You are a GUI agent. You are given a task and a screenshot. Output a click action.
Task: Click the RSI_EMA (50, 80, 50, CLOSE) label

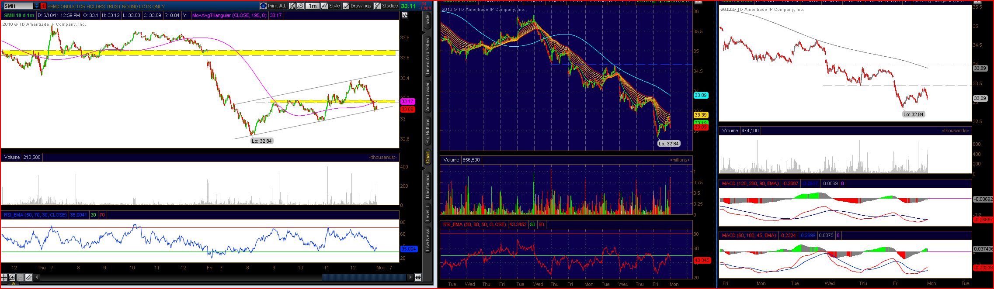[475, 224]
